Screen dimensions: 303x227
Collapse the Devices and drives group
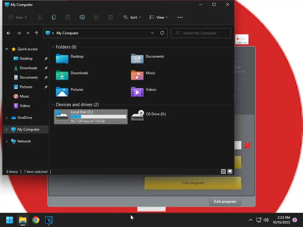[53, 105]
